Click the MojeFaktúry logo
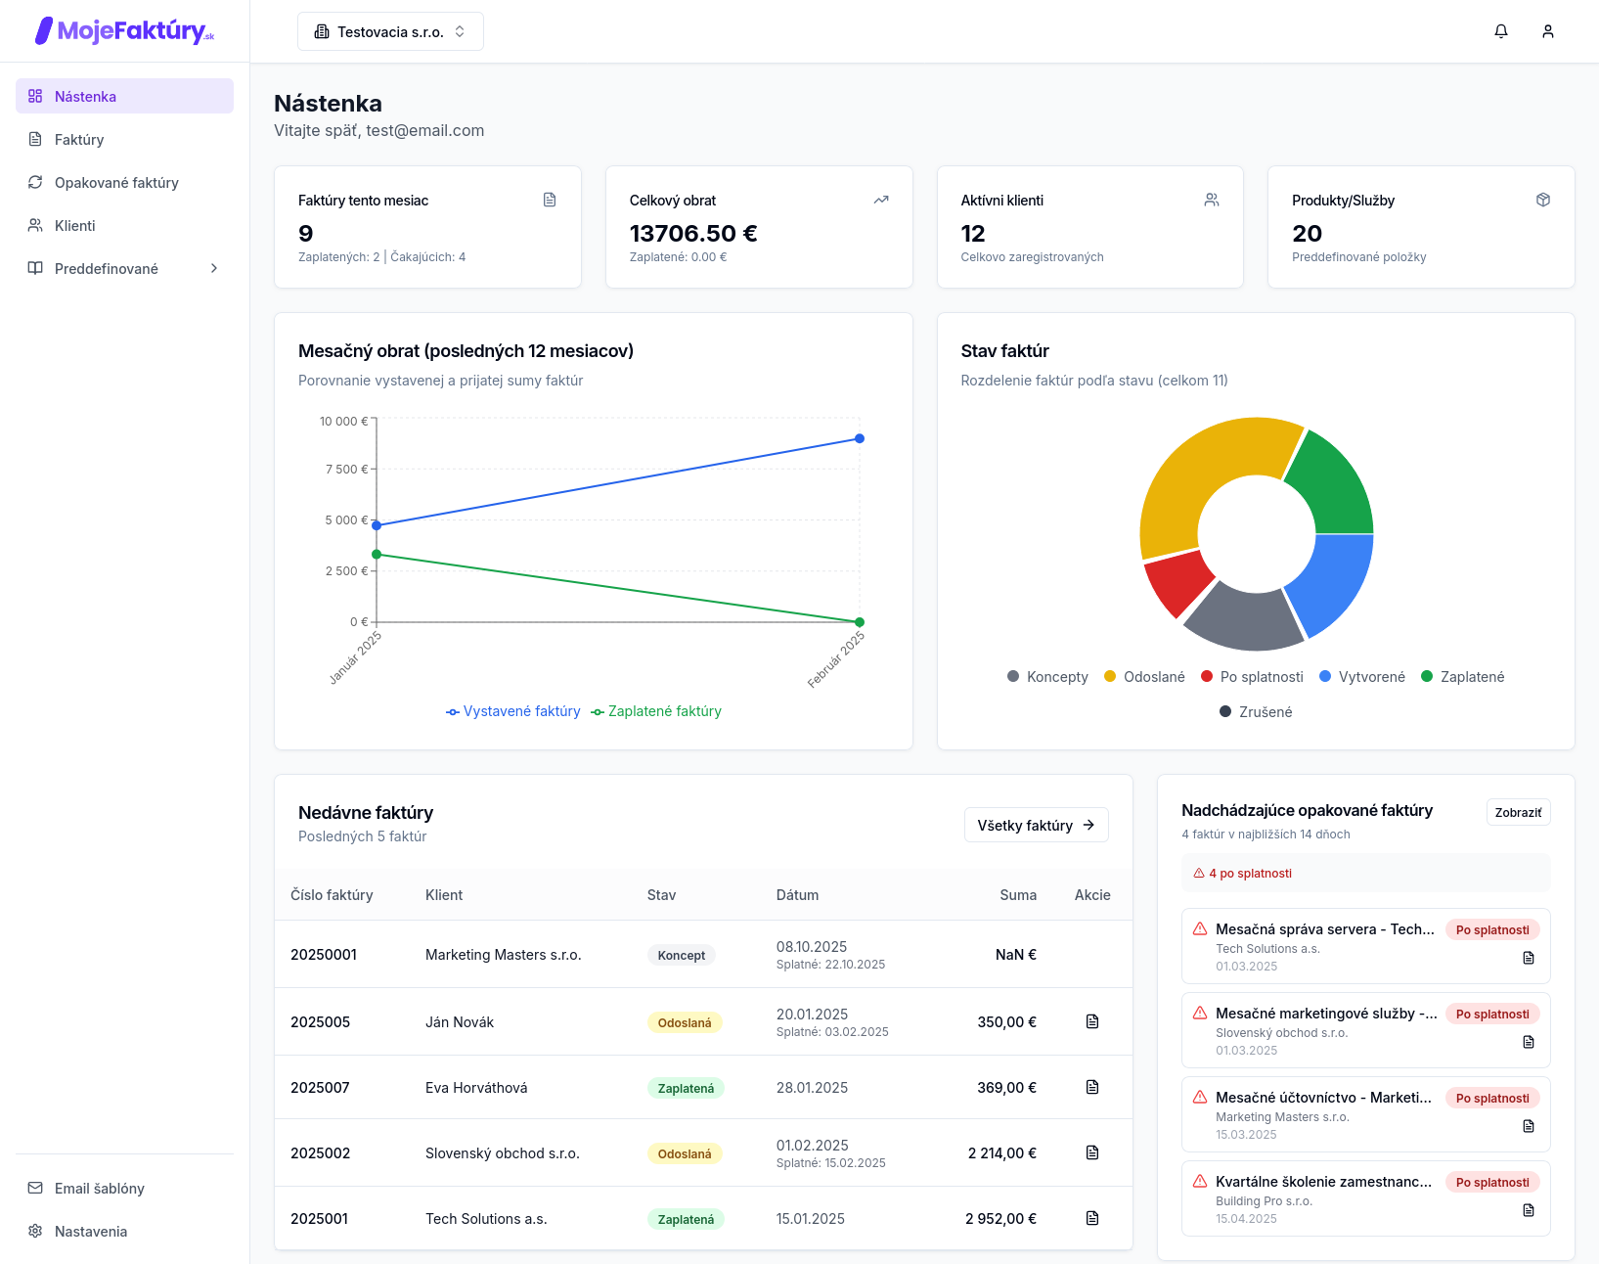Viewport: 1599px width, 1264px height. (124, 31)
